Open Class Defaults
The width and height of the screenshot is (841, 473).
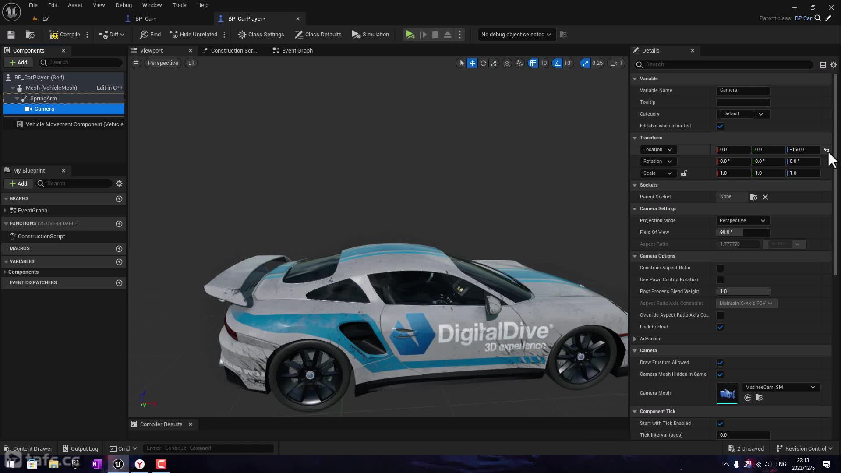click(x=318, y=35)
